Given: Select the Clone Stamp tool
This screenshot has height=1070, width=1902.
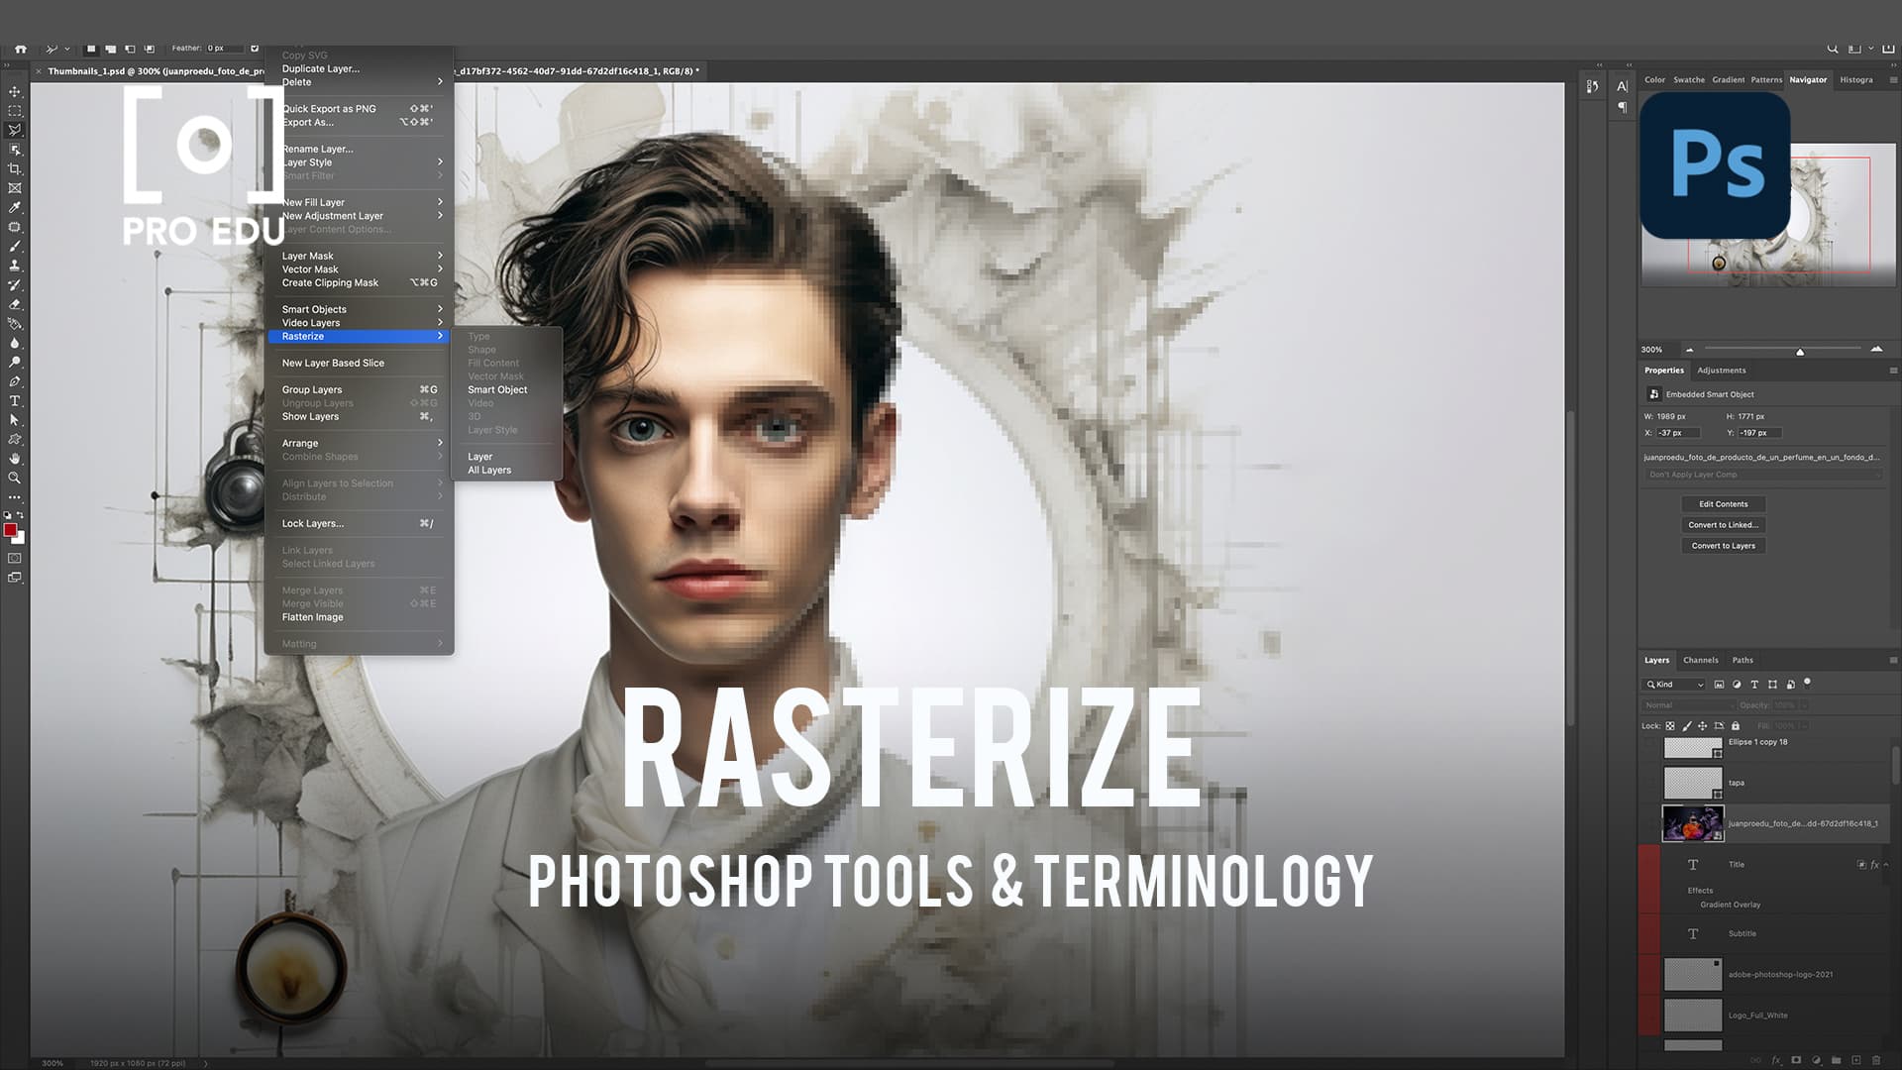Looking at the screenshot, I should pyautogui.click(x=15, y=265).
